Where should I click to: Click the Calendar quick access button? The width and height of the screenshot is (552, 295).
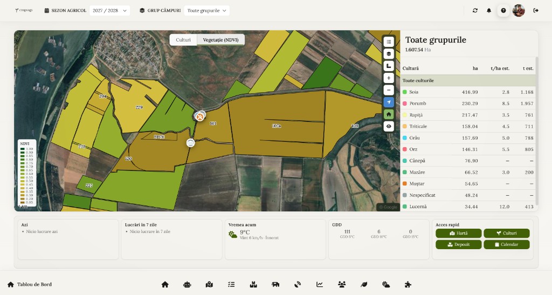507,244
